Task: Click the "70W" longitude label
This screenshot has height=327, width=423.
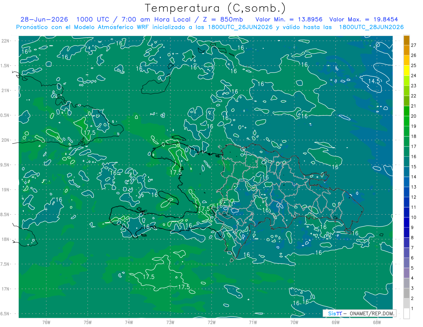Action: [x=294, y=322]
